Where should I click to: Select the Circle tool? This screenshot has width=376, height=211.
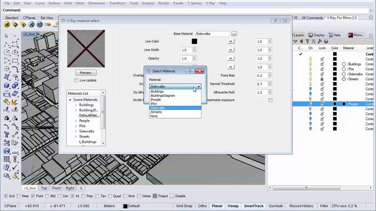point(6,52)
